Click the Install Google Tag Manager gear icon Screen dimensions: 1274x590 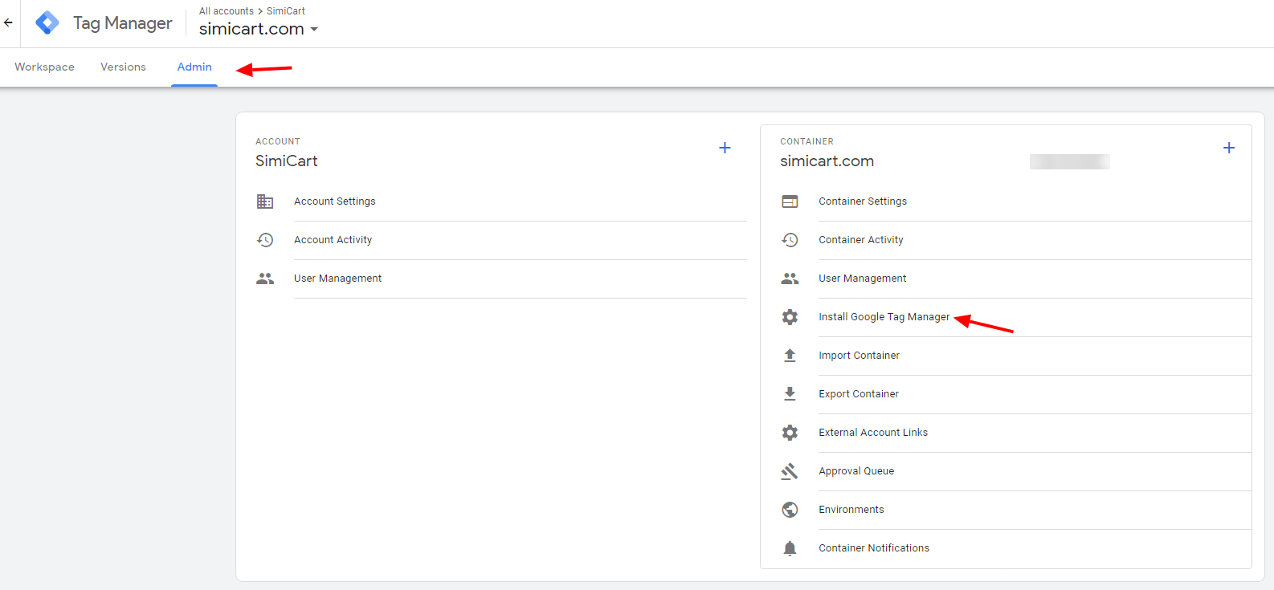coord(790,317)
